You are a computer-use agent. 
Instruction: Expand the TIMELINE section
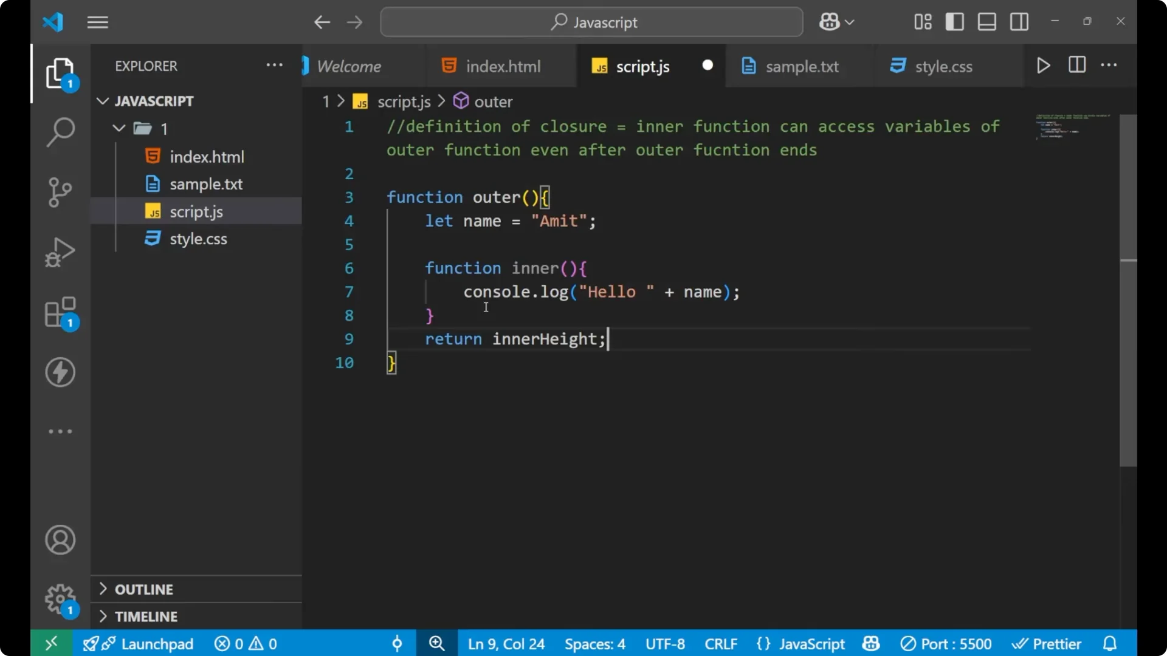coord(146,616)
